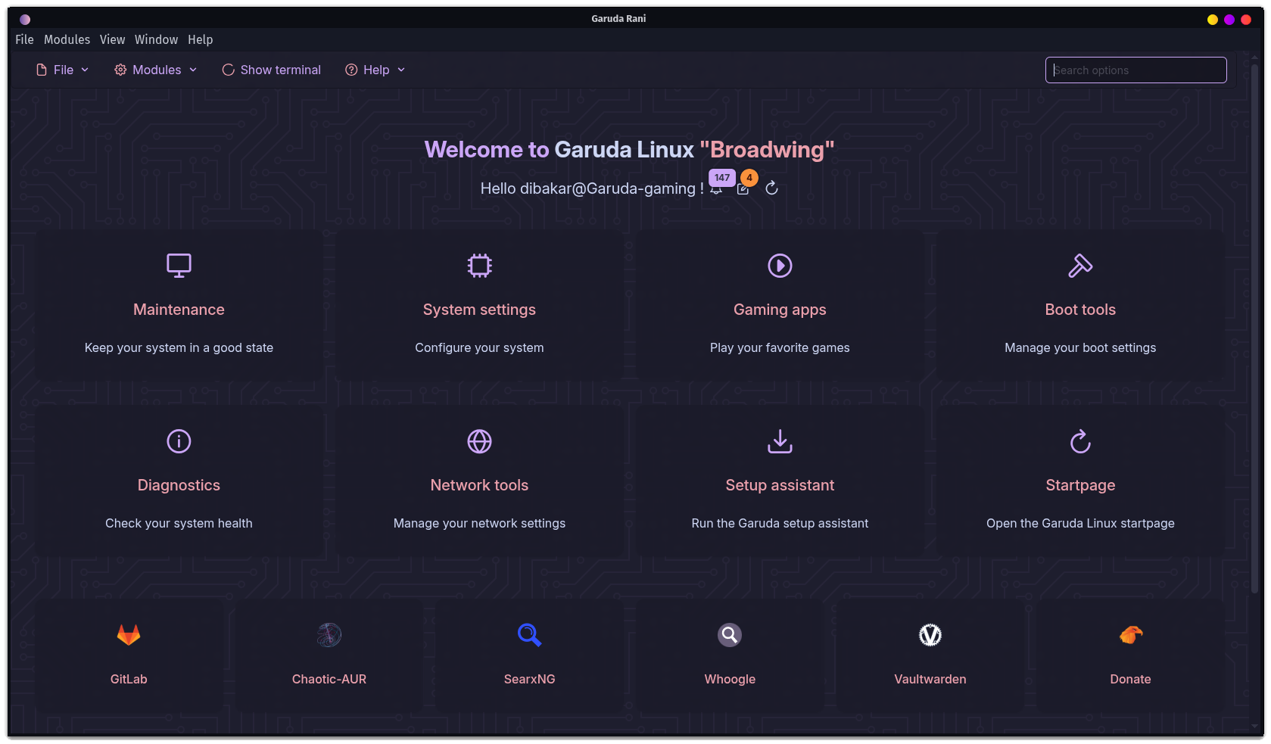
Task: Click the "Boot tools" card title
Action: [x=1080, y=310]
